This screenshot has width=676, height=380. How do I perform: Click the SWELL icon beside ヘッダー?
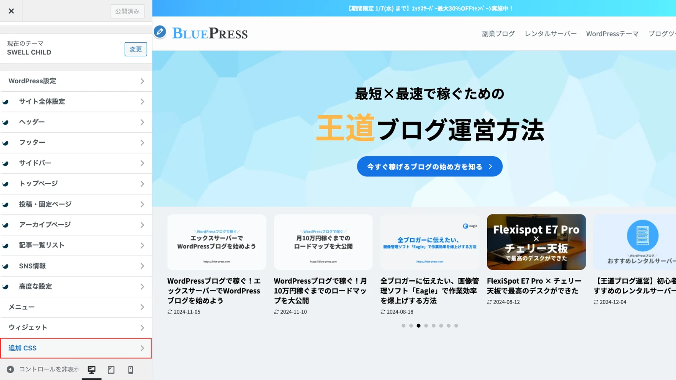click(5, 122)
